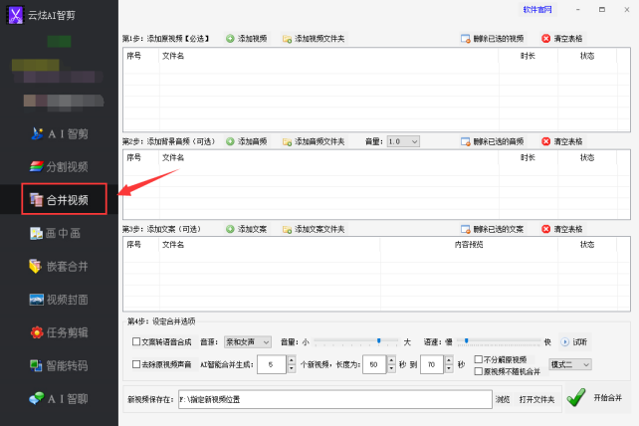This screenshot has width=639, height=426.
Task: Clear the video table with the red X icon
Action: [546, 39]
